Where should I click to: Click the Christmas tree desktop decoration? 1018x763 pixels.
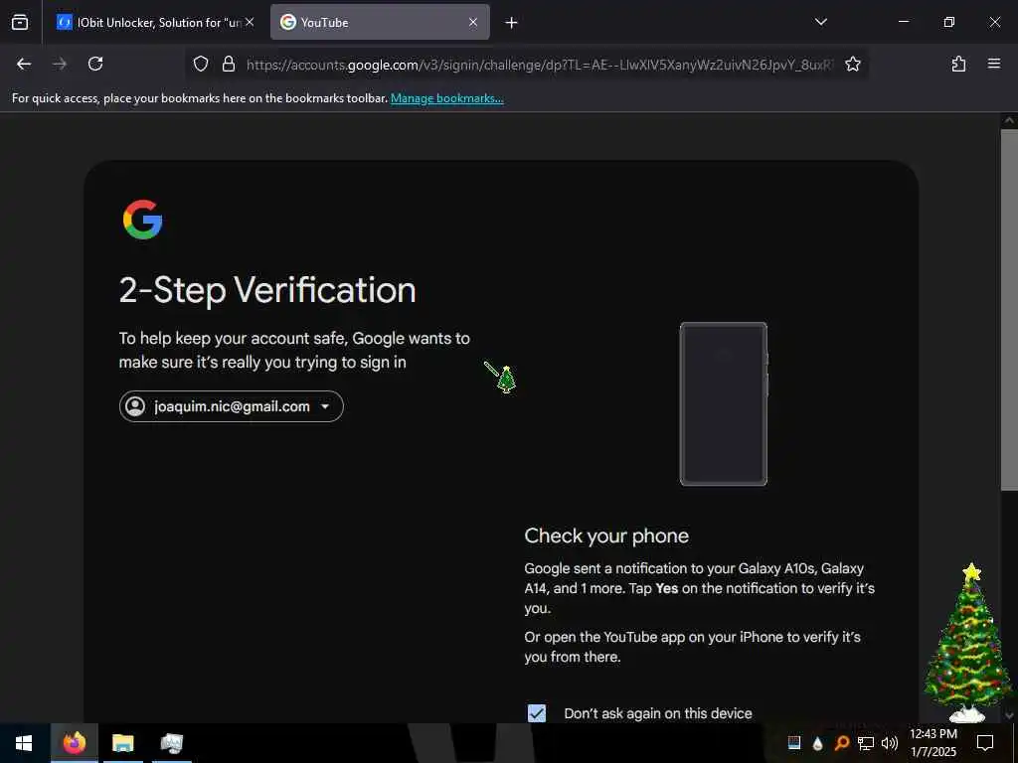tap(967, 641)
